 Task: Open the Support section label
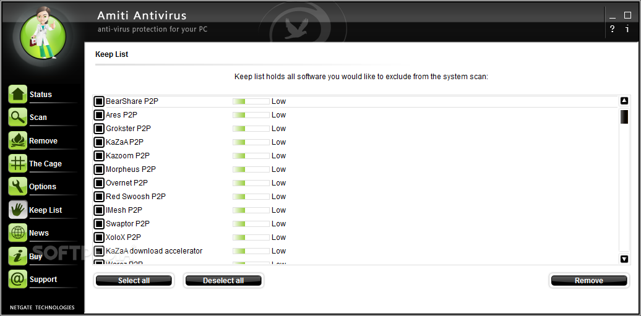43,280
